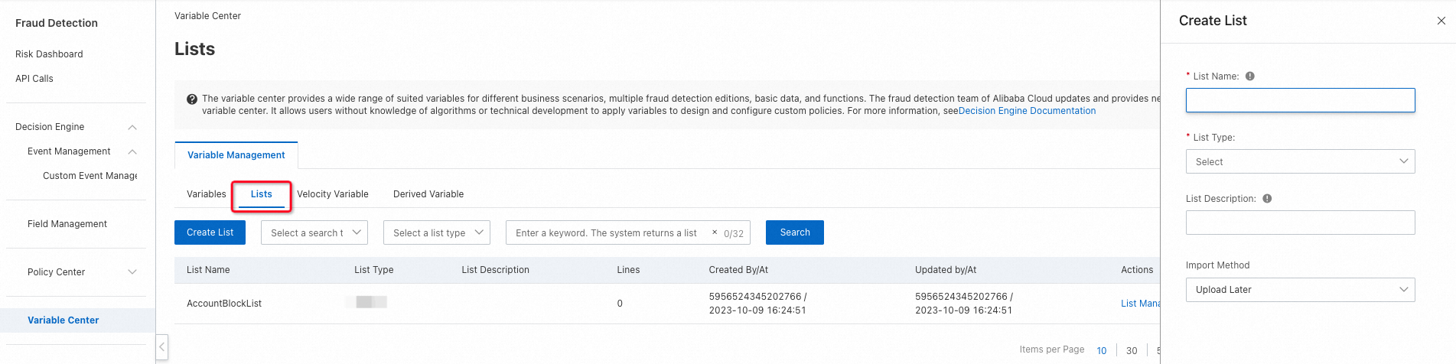Image resolution: width=1456 pixels, height=364 pixels.
Task: Open Risk Dashboard in sidebar
Action: tap(49, 54)
